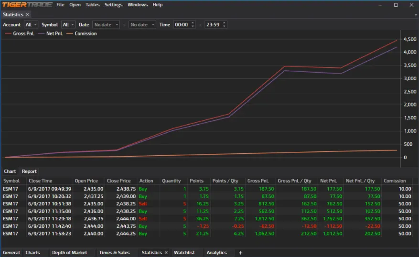The height and width of the screenshot is (257, 419).
Task: Increase the start time 00:00 stepper
Action: [x=193, y=23]
